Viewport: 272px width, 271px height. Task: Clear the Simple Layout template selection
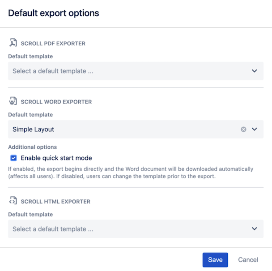(x=243, y=129)
